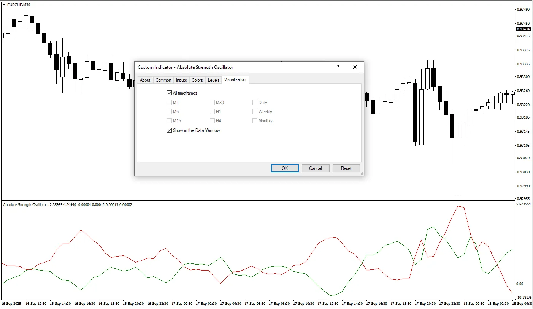Dismiss the dialog with Cancel
This screenshot has width=533, height=309.
(315, 168)
